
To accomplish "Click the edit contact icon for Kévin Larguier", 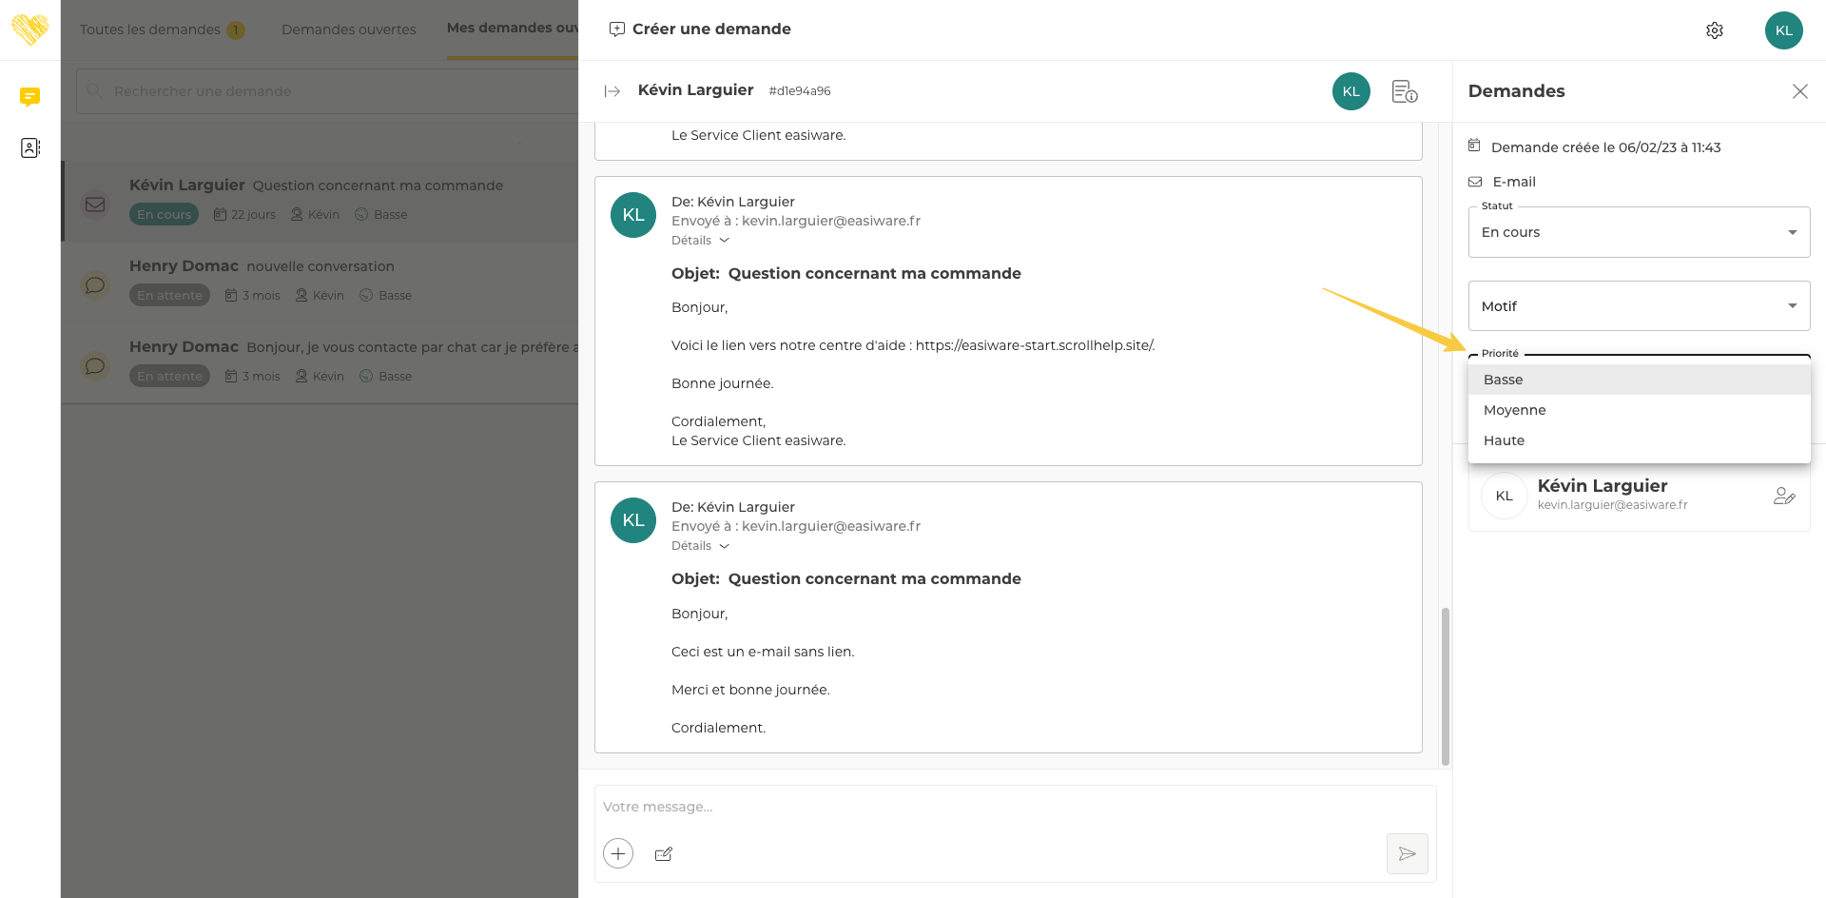I will pyautogui.click(x=1783, y=496).
